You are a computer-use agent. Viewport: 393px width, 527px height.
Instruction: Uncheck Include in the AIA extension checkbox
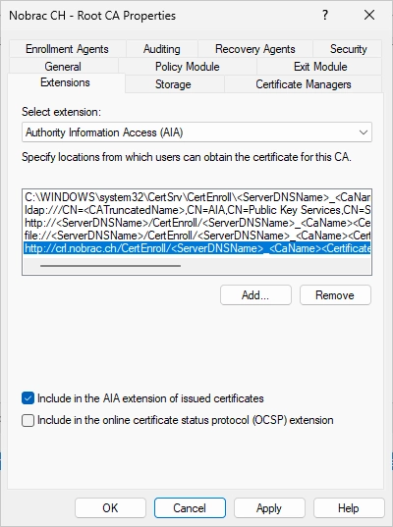28,398
